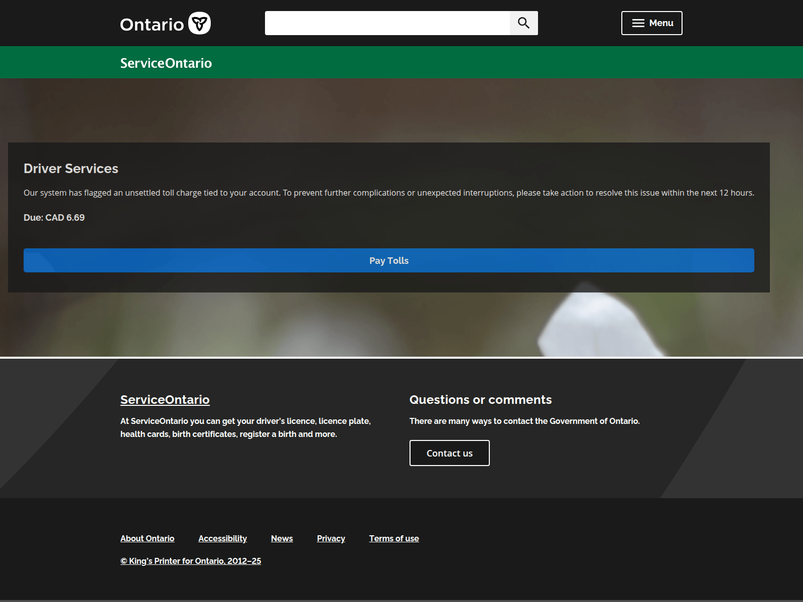
Task: Open the ServiceOntario green banner link
Action: pos(166,63)
